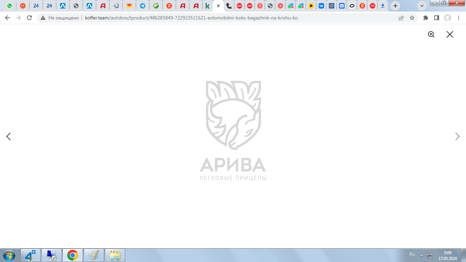Switch to the WhatsApp tab
Image resolution: width=466 pixels, height=262 pixels.
tap(10, 6)
